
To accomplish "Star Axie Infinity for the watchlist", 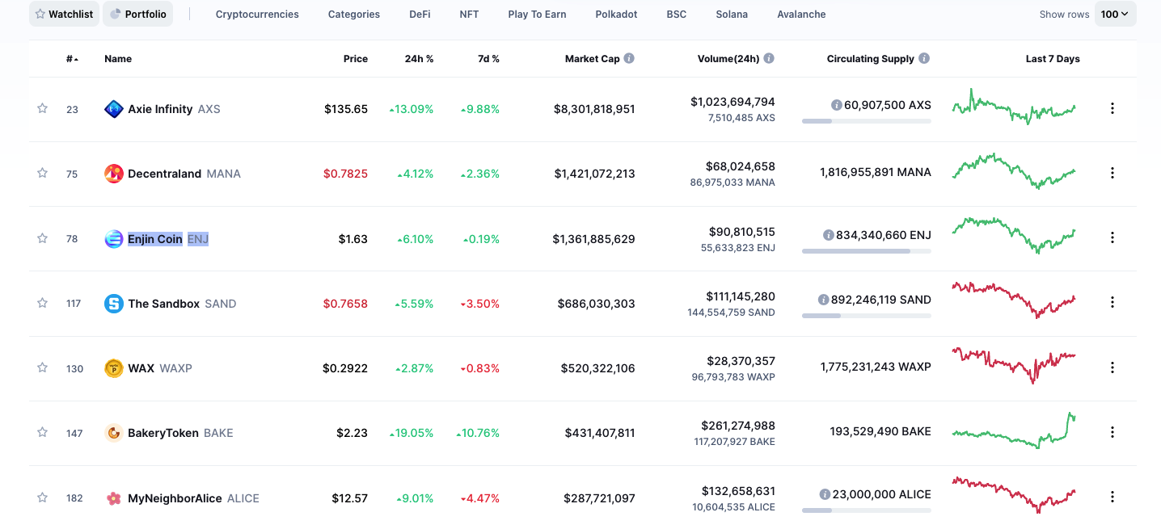I will [x=42, y=108].
